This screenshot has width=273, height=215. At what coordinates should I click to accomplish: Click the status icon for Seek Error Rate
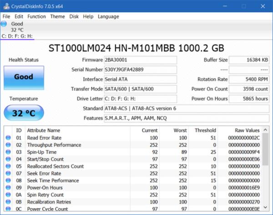[x=8, y=174]
